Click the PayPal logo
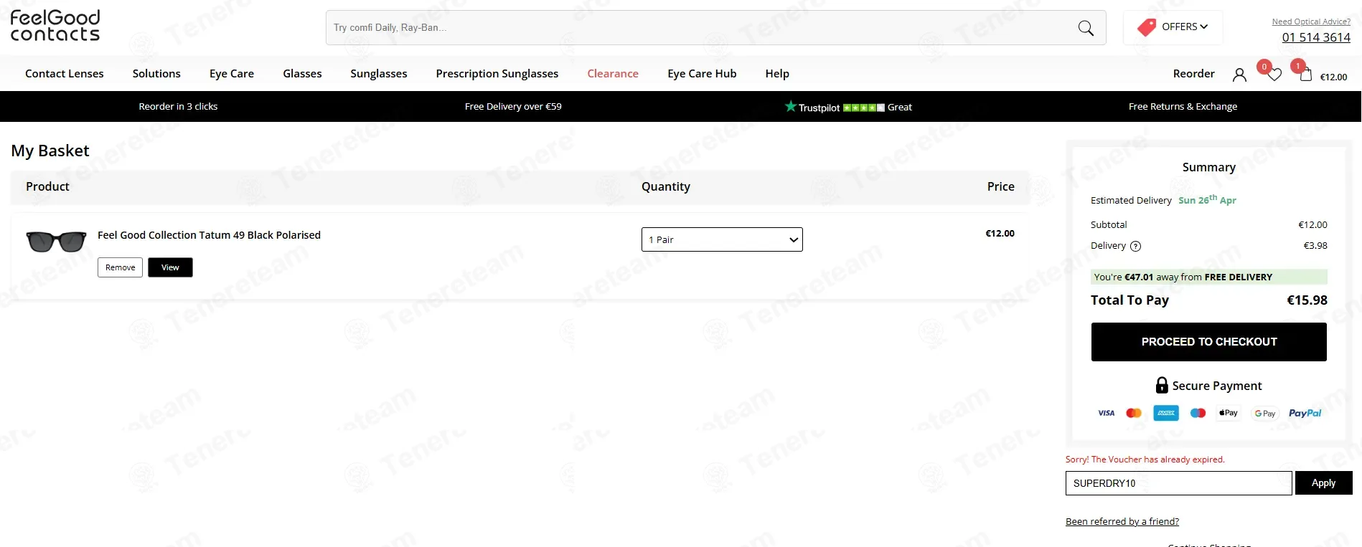 click(x=1305, y=413)
